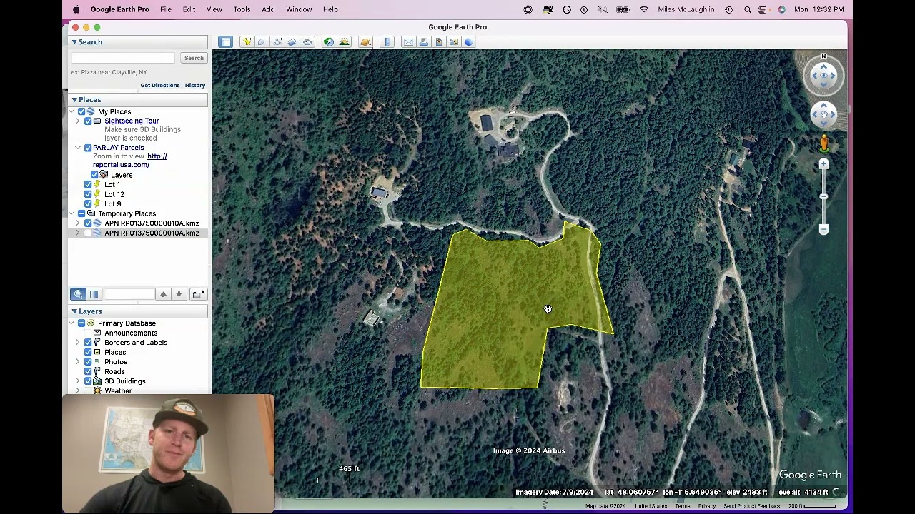Click into the Search text field

click(123, 58)
